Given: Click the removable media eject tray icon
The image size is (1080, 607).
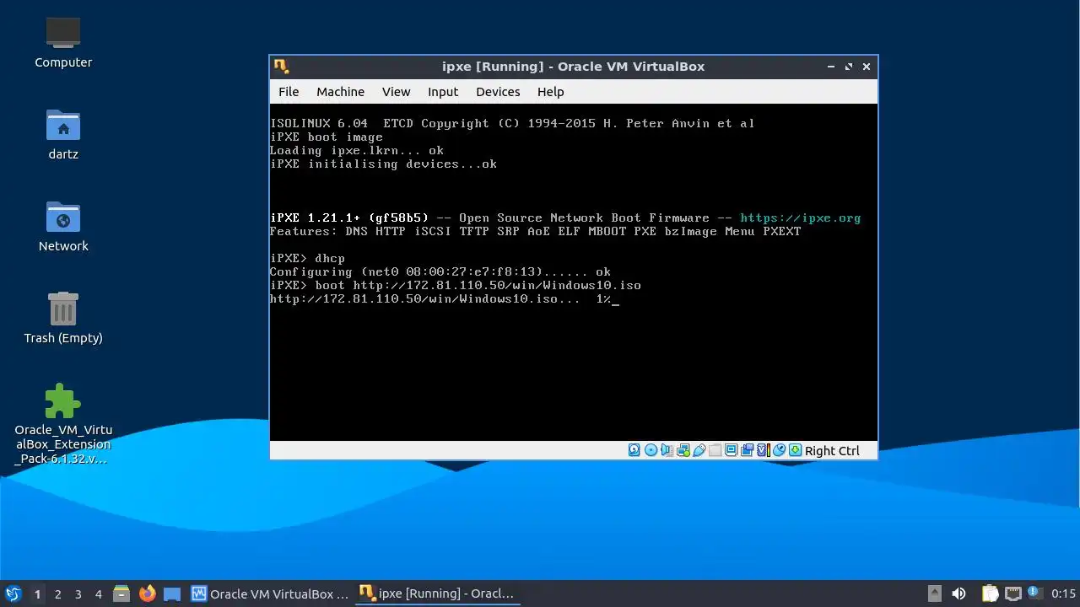Looking at the screenshot, I should [934, 594].
